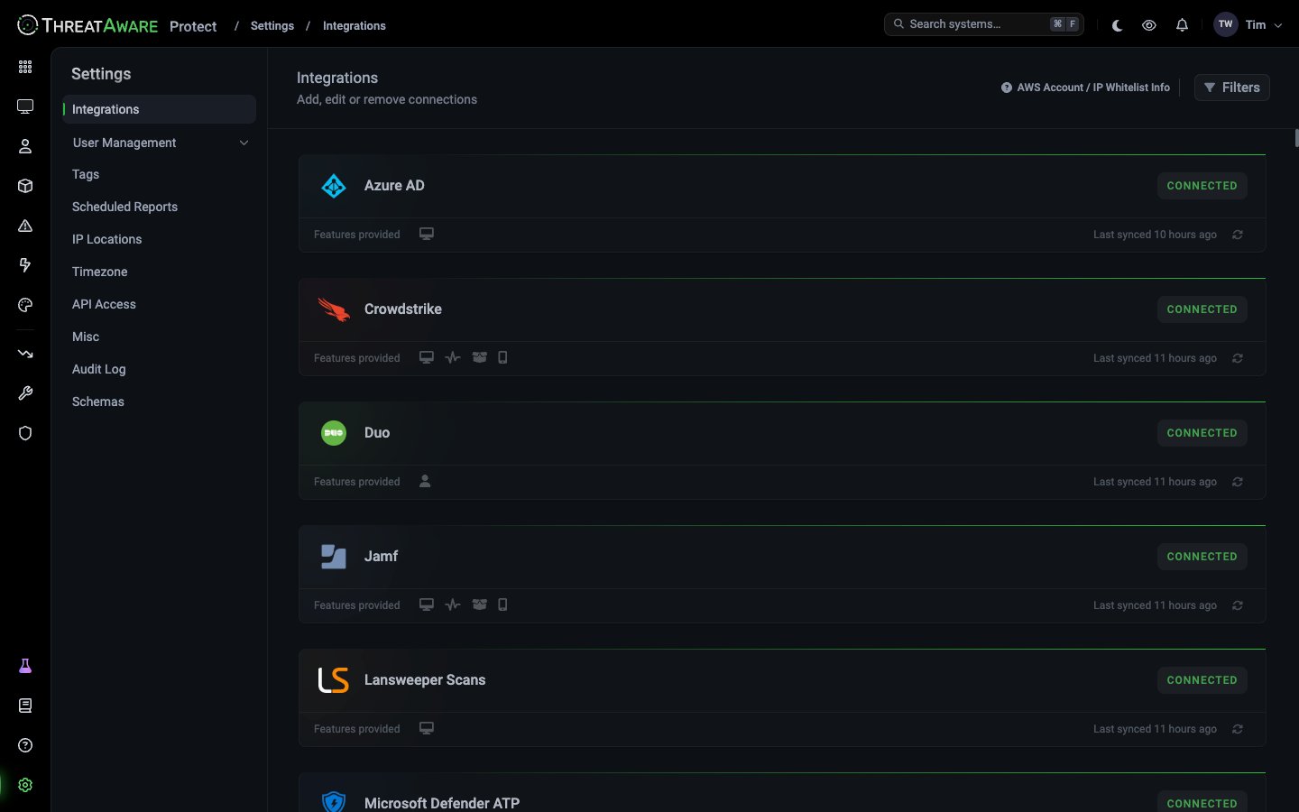Open AWS Account / IP Whitelist Info

point(1085,88)
